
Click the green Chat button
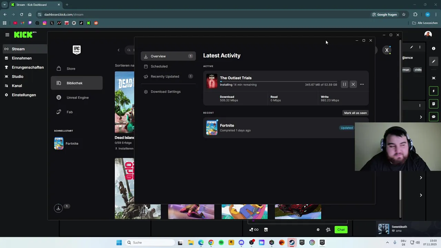341,230
